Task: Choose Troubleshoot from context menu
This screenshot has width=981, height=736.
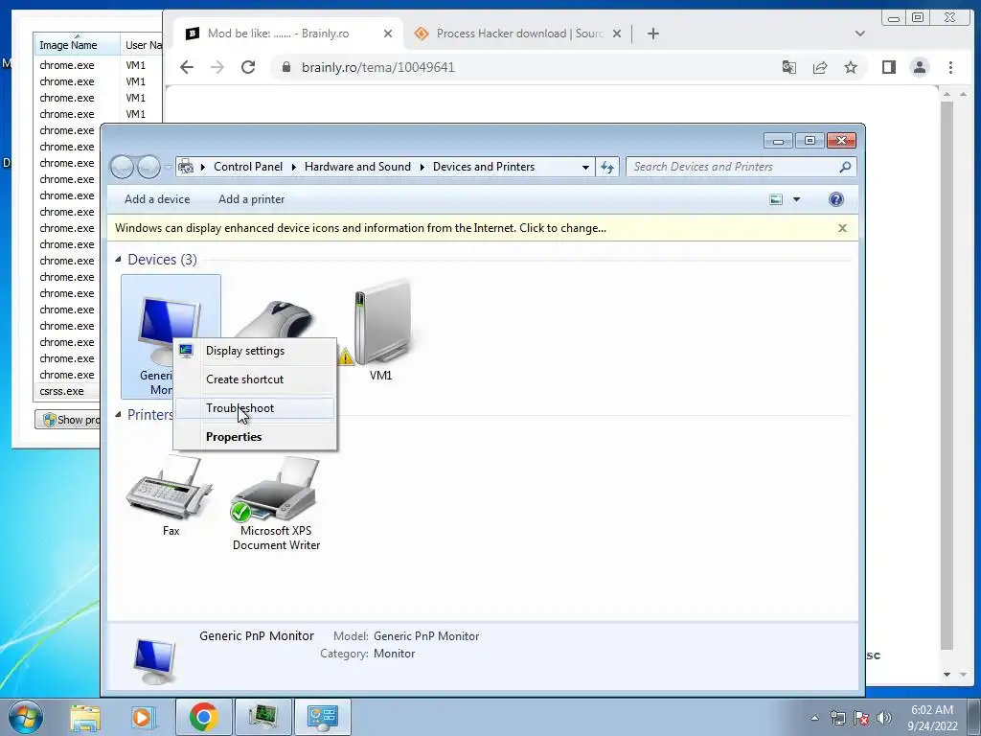Action: 255,408
